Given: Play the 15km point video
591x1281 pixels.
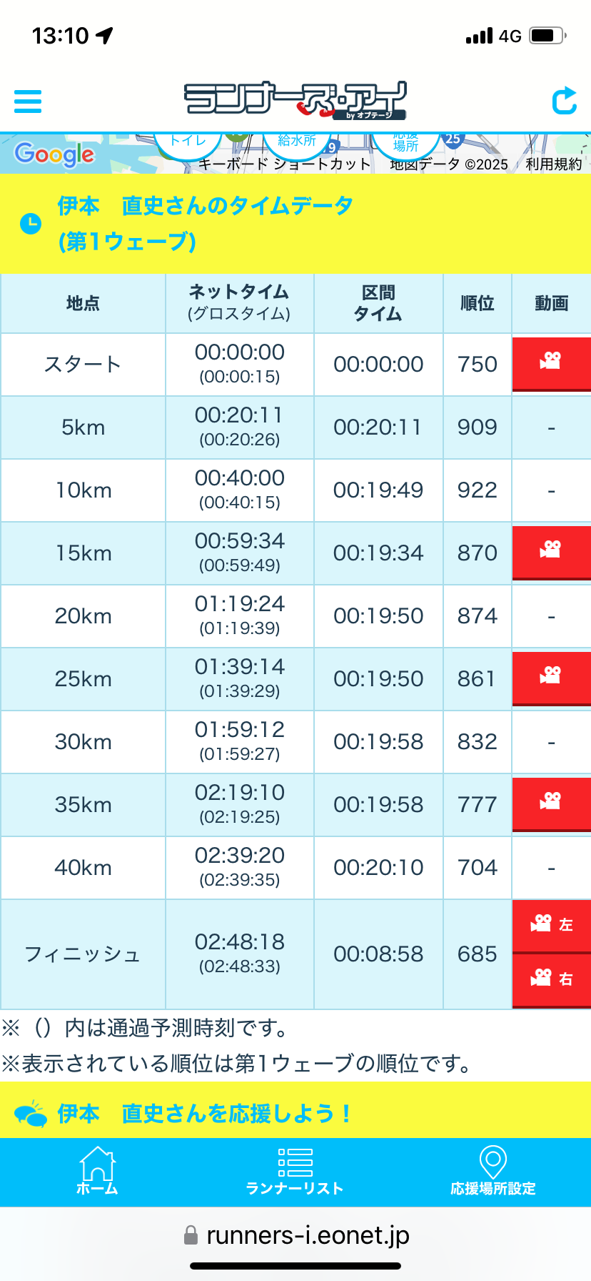Looking at the screenshot, I should click(x=551, y=550).
